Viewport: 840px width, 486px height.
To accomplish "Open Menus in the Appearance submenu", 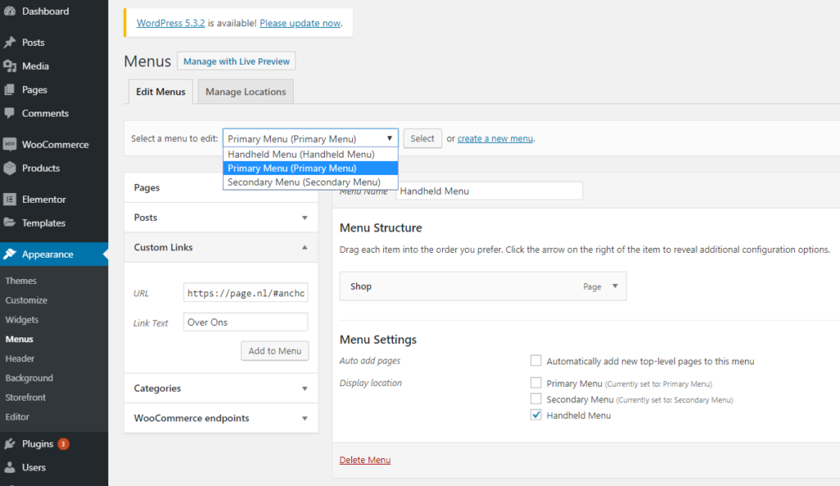I will pyautogui.click(x=20, y=339).
